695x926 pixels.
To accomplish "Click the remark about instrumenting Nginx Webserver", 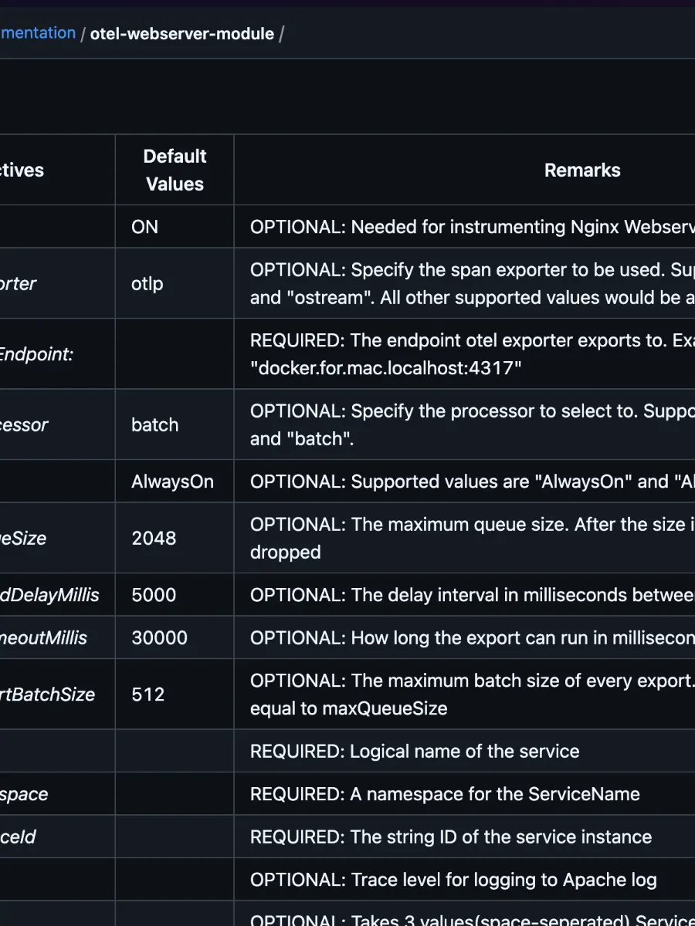I will click(473, 227).
